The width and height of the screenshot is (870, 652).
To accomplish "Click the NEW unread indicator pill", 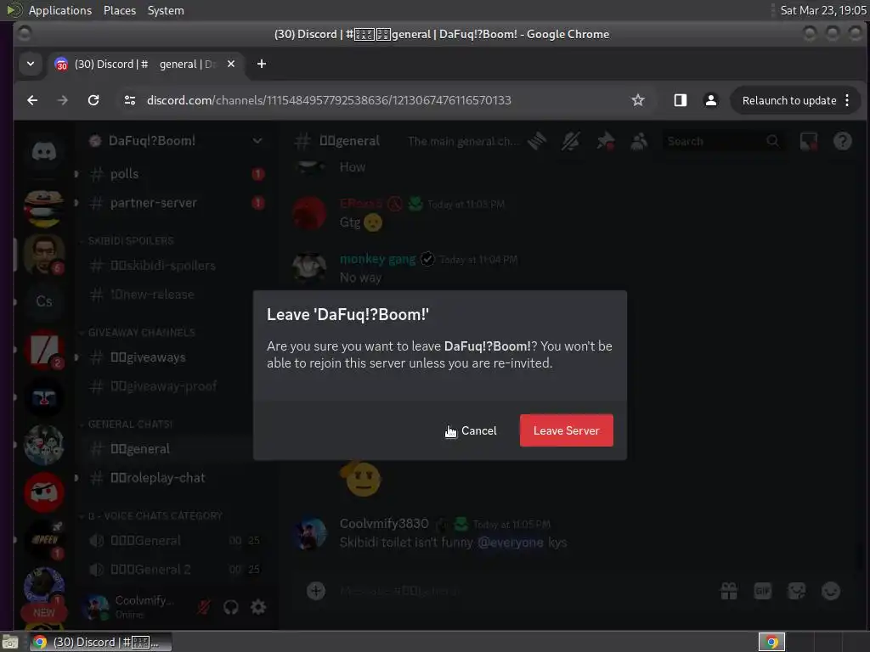I will (44, 613).
